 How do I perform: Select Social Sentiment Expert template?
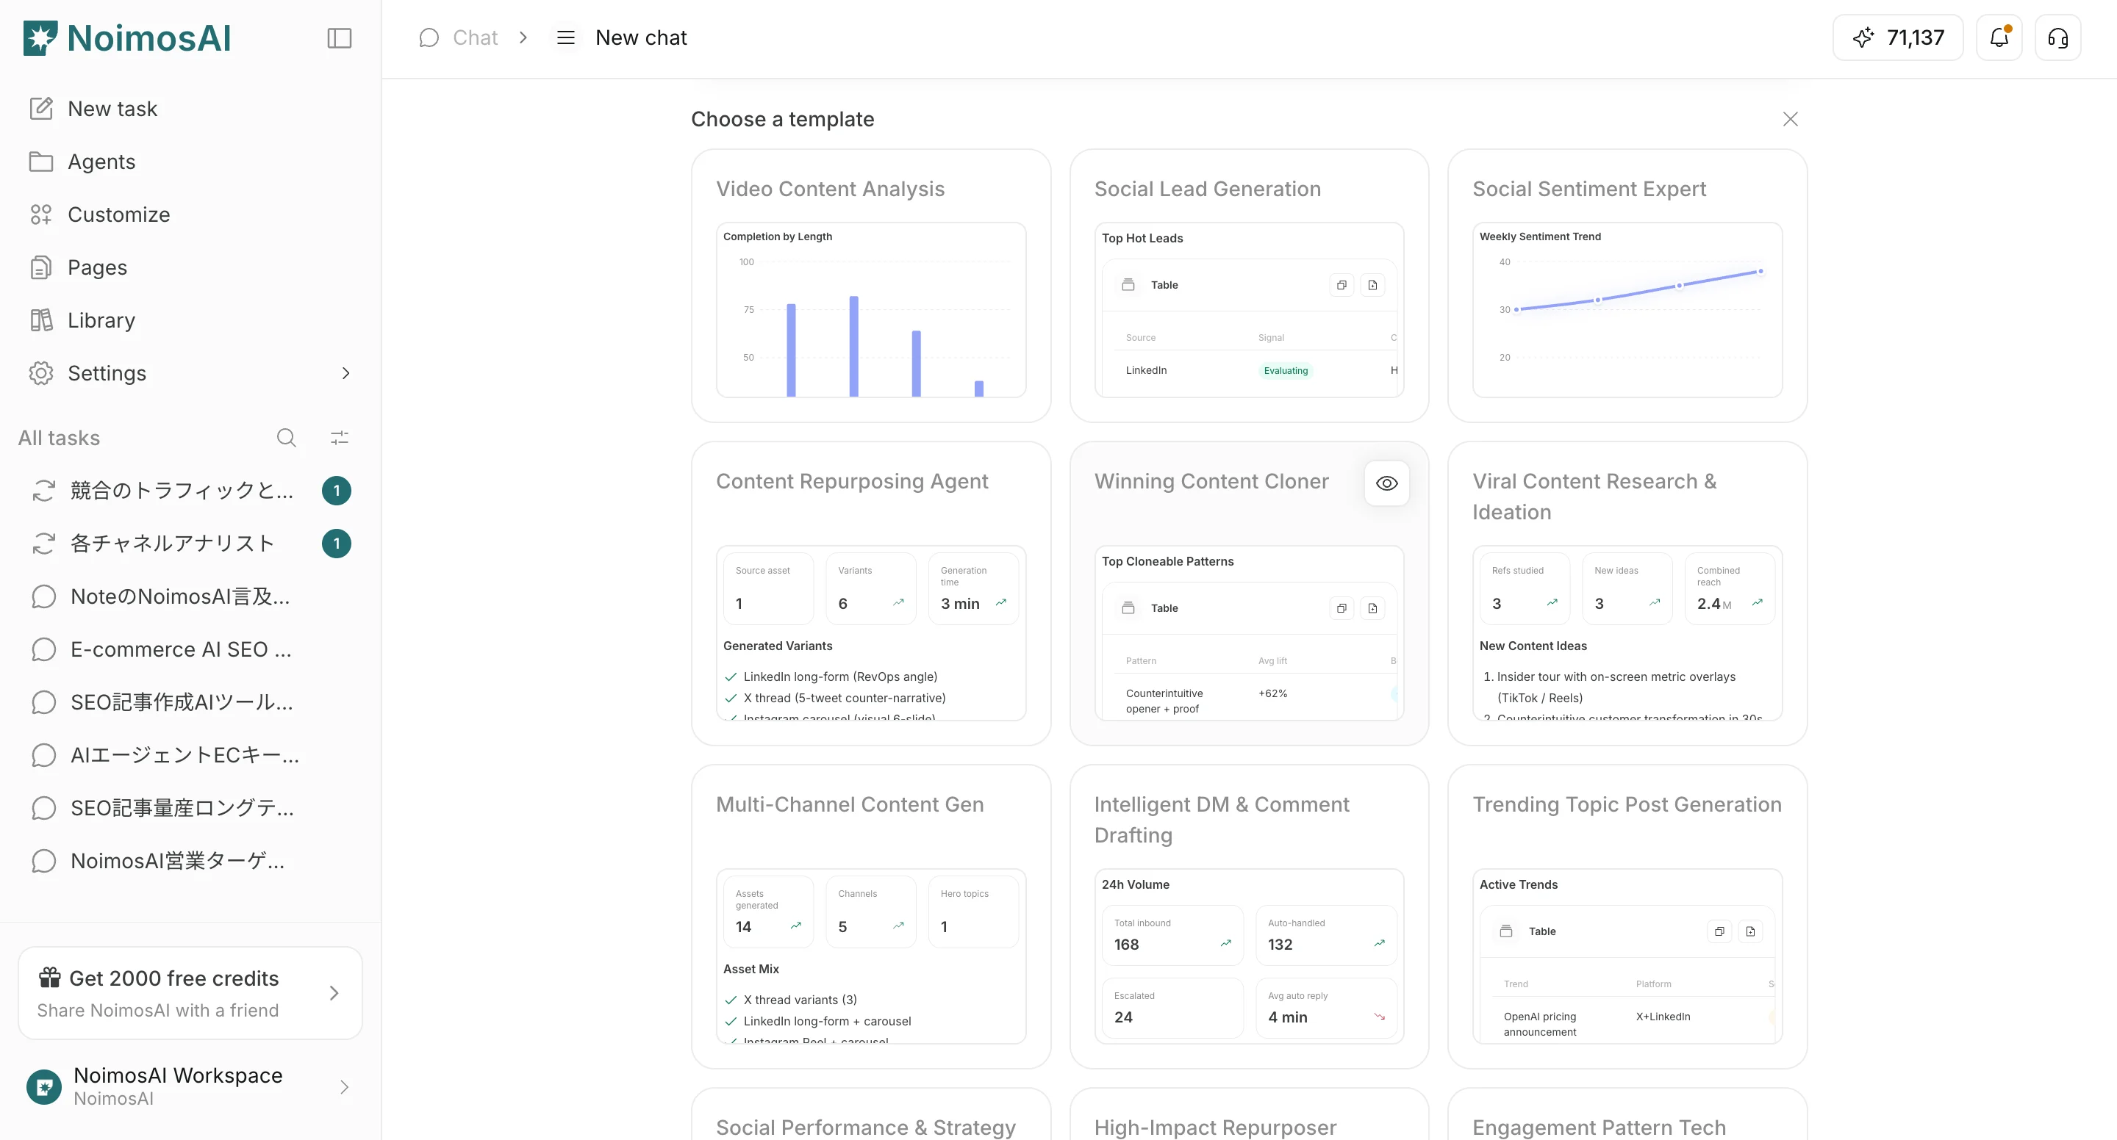[x=1627, y=285]
